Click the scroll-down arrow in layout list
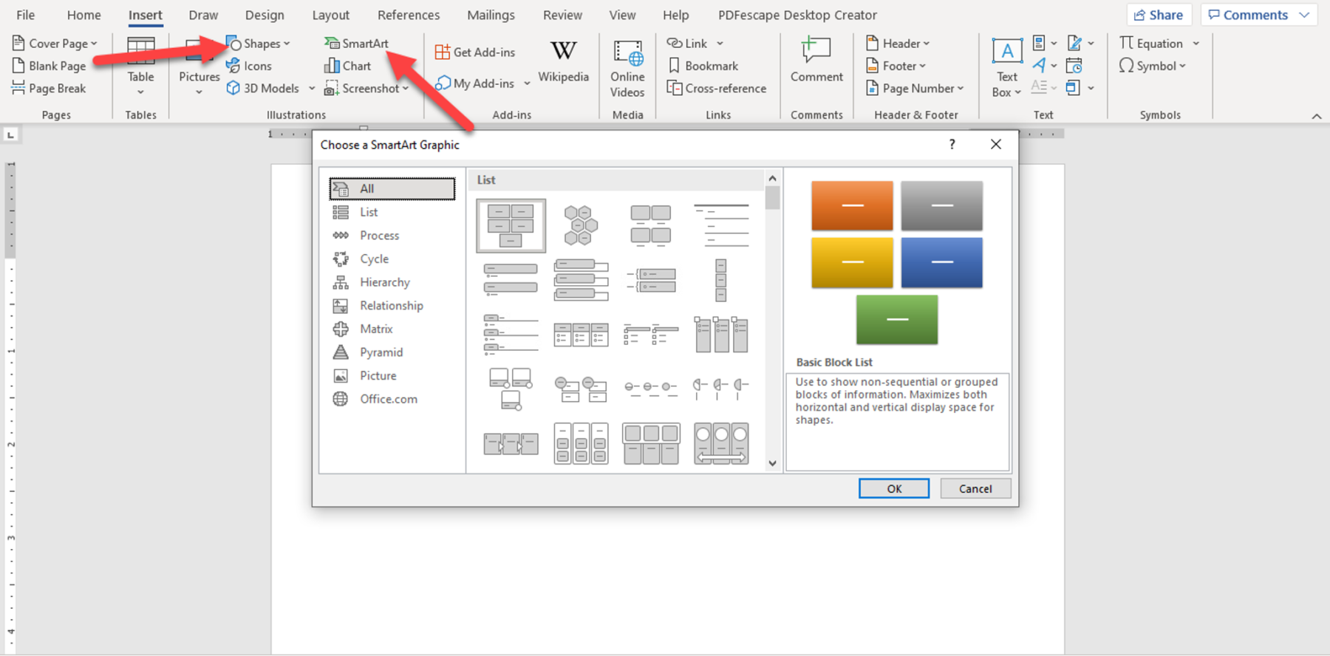Image resolution: width=1330 pixels, height=656 pixels. tap(772, 464)
